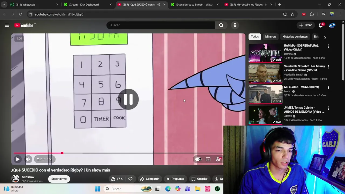Toggle subtitles button in the player
This screenshot has width=345, height=194.
(208, 159)
